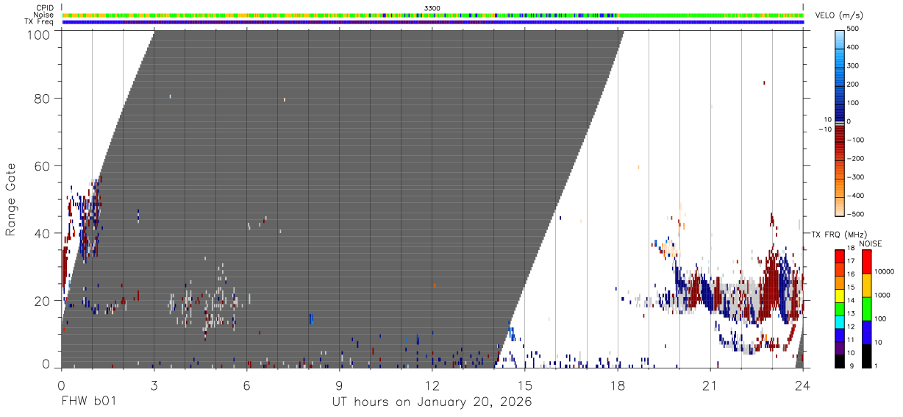Click the Noise row label
Screen dimensions: 903x417
click(x=43, y=15)
